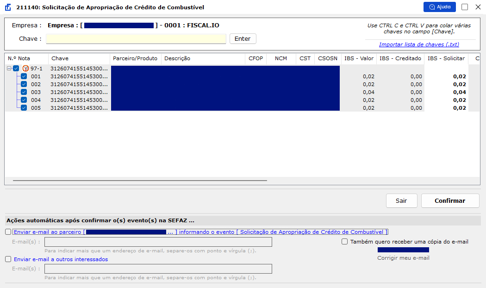This screenshot has height=288, width=486.
Task: Maximize the dialog window
Action: coord(465,7)
